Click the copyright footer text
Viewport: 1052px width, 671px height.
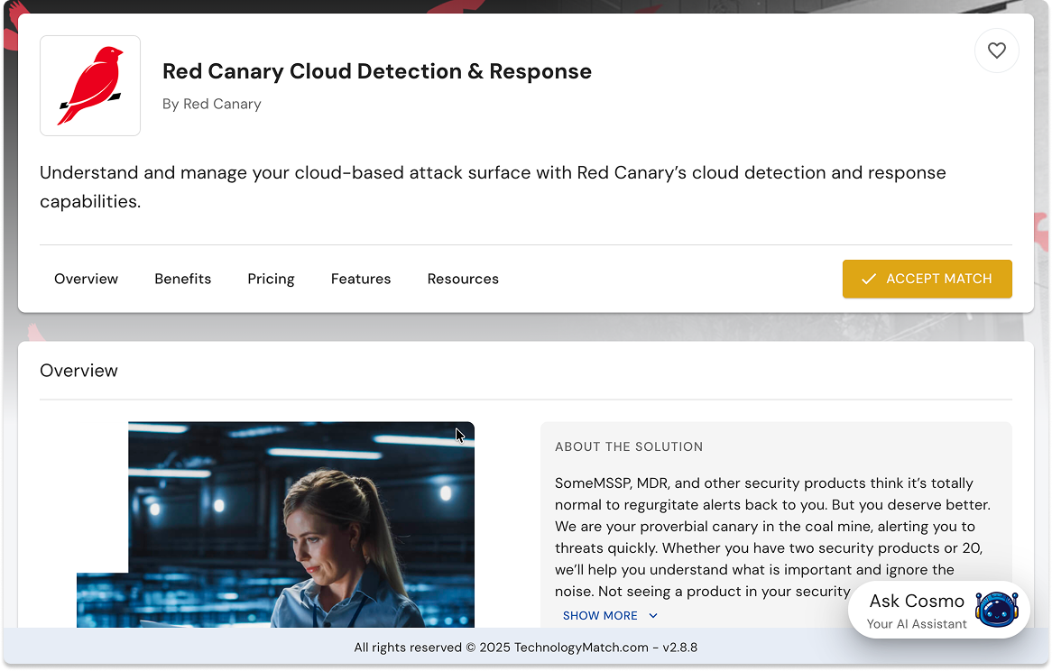pyautogui.click(x=525, y=648)
